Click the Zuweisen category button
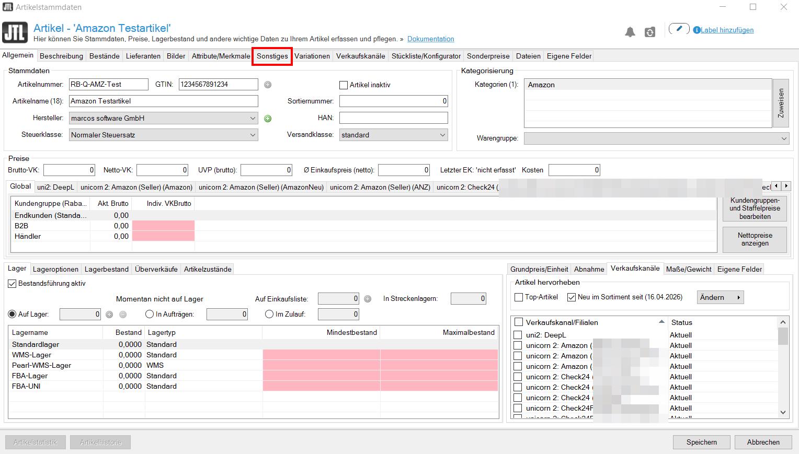The width and height of the screenshot is (799, 454). click(x=781, y=103)
